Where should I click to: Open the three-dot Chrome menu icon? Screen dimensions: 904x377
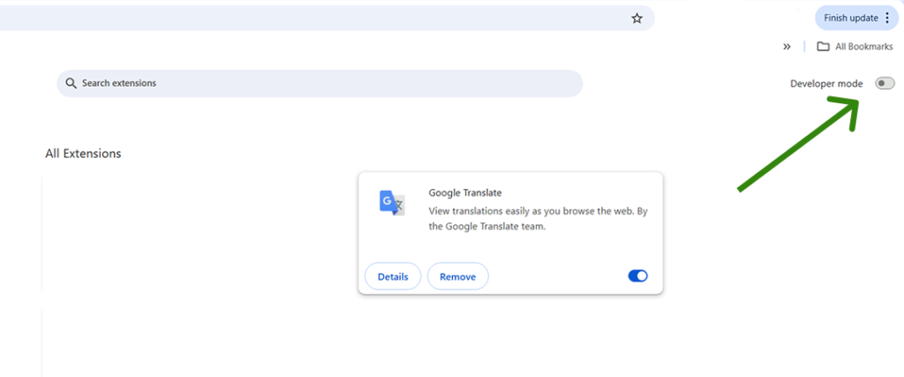click(x=887, y=18)
